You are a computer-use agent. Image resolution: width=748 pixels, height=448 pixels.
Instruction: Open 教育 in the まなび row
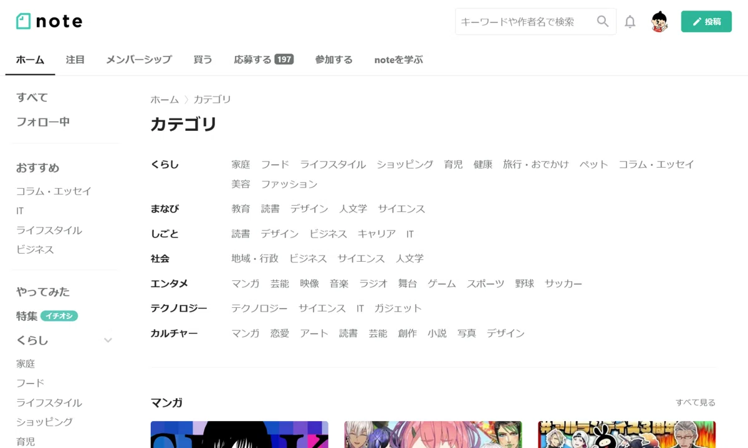click(241, 209)
